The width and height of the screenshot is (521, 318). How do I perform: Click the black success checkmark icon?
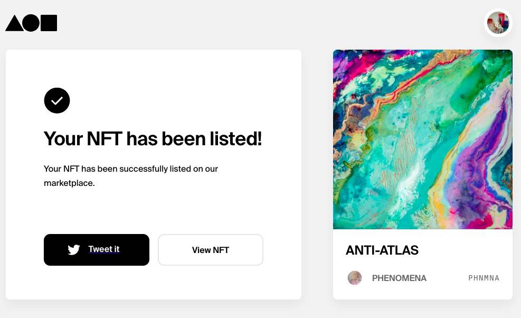[x=57, y=100]
